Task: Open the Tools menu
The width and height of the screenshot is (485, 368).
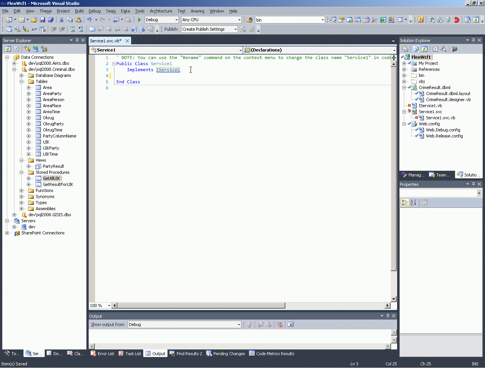Action: coord(140,11)
